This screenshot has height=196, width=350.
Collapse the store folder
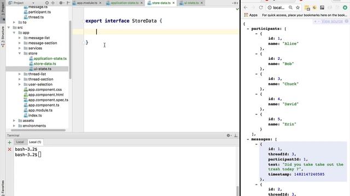pos(20,53)
